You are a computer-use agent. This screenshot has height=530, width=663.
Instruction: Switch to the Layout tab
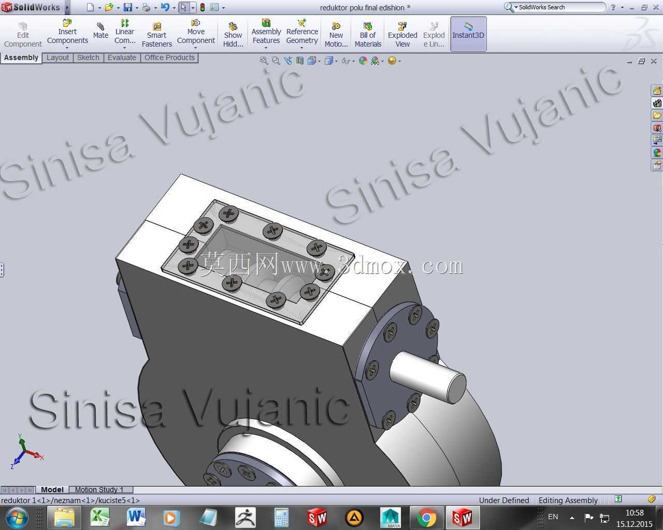[57, 57]
